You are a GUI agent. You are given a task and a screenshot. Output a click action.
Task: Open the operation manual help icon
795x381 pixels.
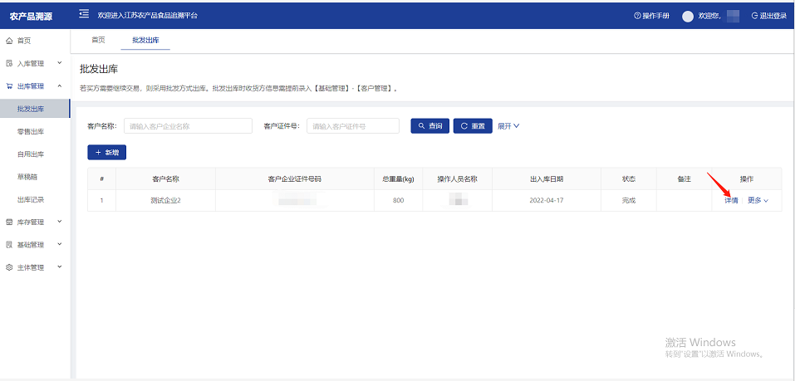pyautogui.click(x=637, y=16)
